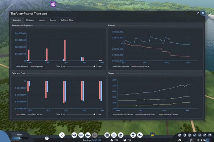Click the Company Value legend label
The width and height of the screenshot is (214, 142).
coord(143,66)
